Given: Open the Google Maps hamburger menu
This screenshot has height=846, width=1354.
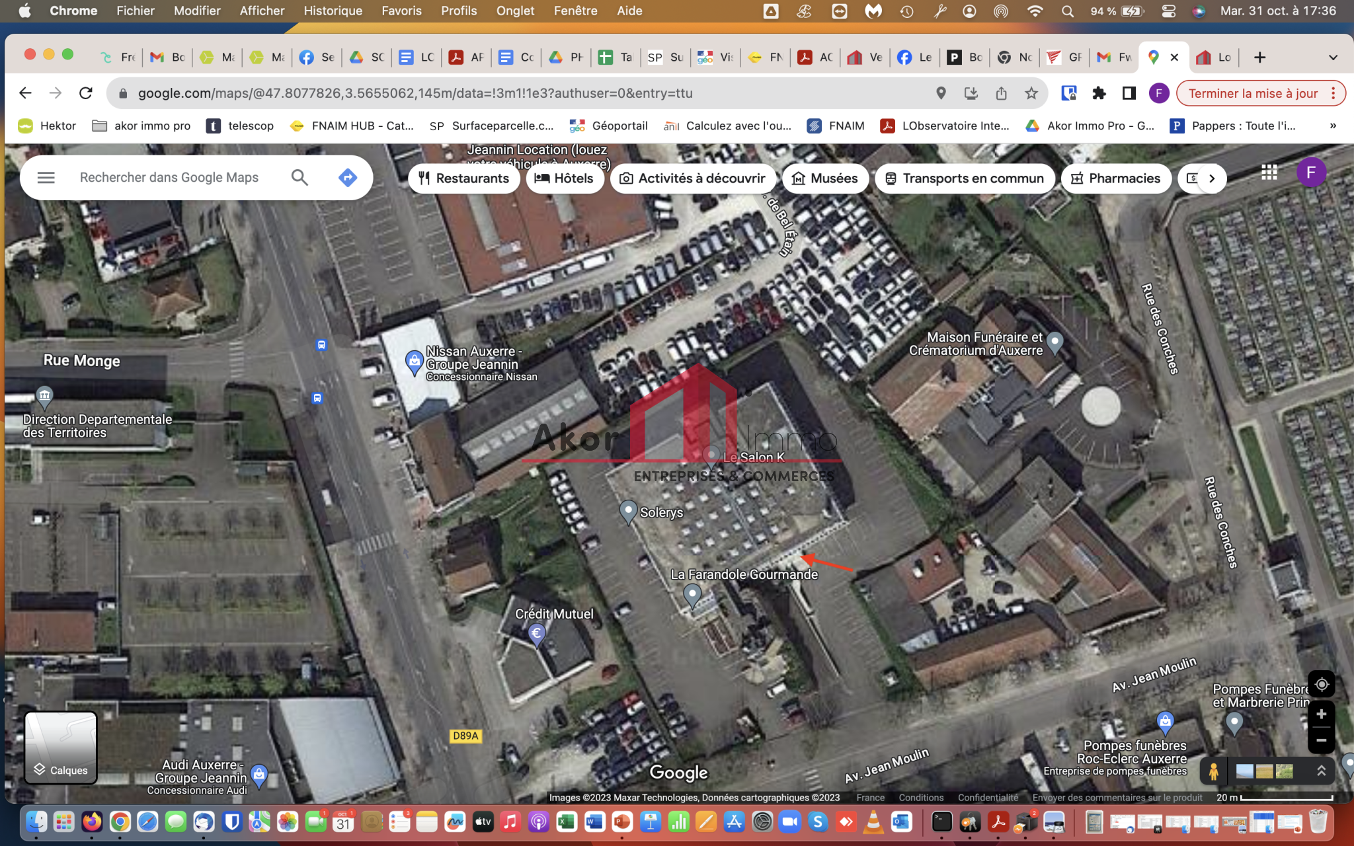Looking at the screenshot, I should click(46, 177).
